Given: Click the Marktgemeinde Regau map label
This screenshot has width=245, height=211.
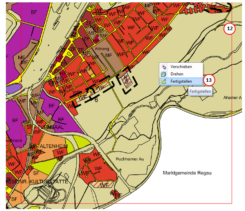Looking at the screenshot, I should click(187, 173).
